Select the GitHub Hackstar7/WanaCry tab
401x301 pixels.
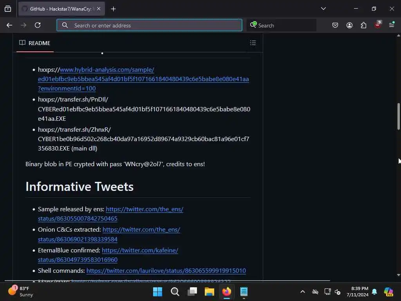click(x=61, y=9)
